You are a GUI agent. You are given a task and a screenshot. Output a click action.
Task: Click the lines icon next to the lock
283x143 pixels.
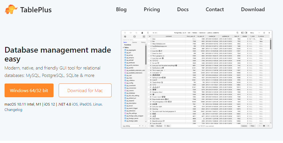136,33
